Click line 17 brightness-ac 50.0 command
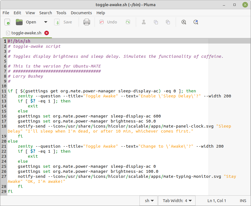 click(x=87, y=121)
